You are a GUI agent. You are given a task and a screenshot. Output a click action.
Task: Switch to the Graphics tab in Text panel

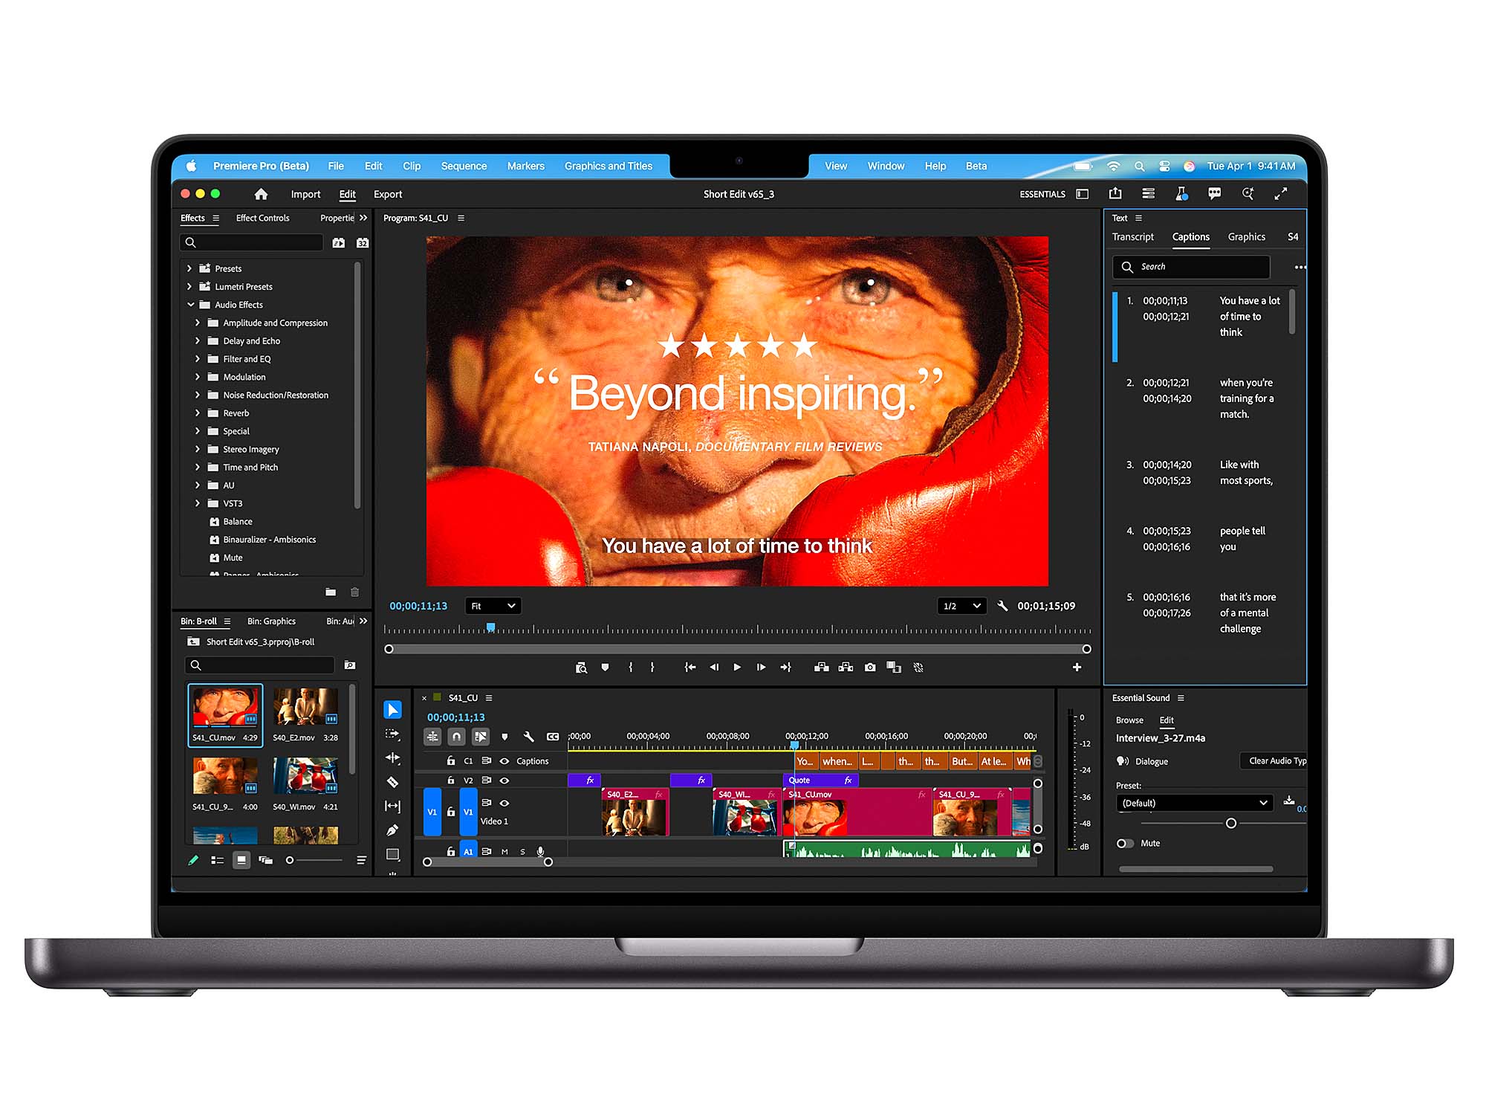pos(1246,236)
